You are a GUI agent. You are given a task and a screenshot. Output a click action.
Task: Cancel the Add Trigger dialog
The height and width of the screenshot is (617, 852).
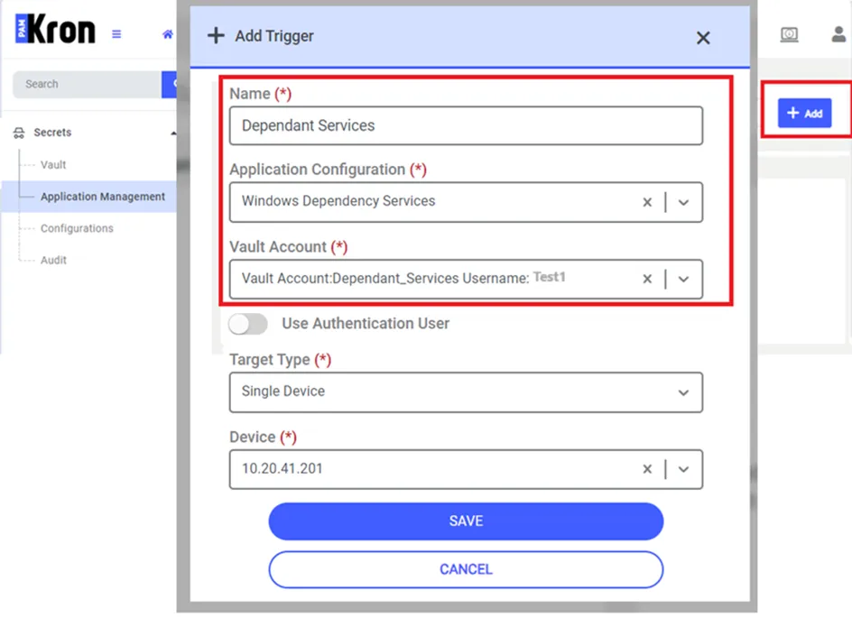click(466, 569)
